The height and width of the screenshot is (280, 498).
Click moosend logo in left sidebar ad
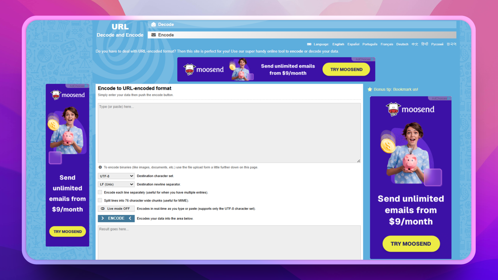(x=68, y=95)
